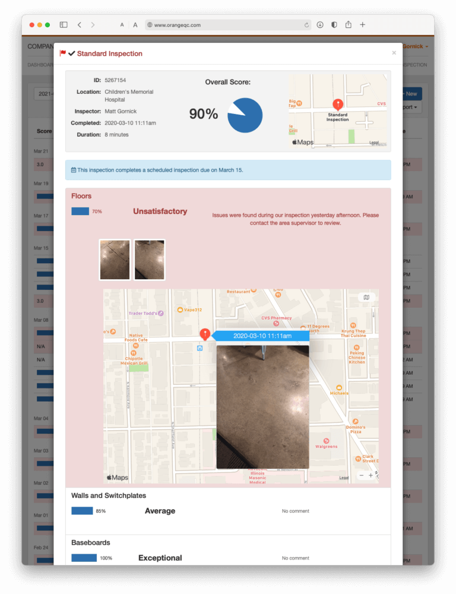Click the Floors section heading
Screen dimensions: 456x594
click(81, 196)
